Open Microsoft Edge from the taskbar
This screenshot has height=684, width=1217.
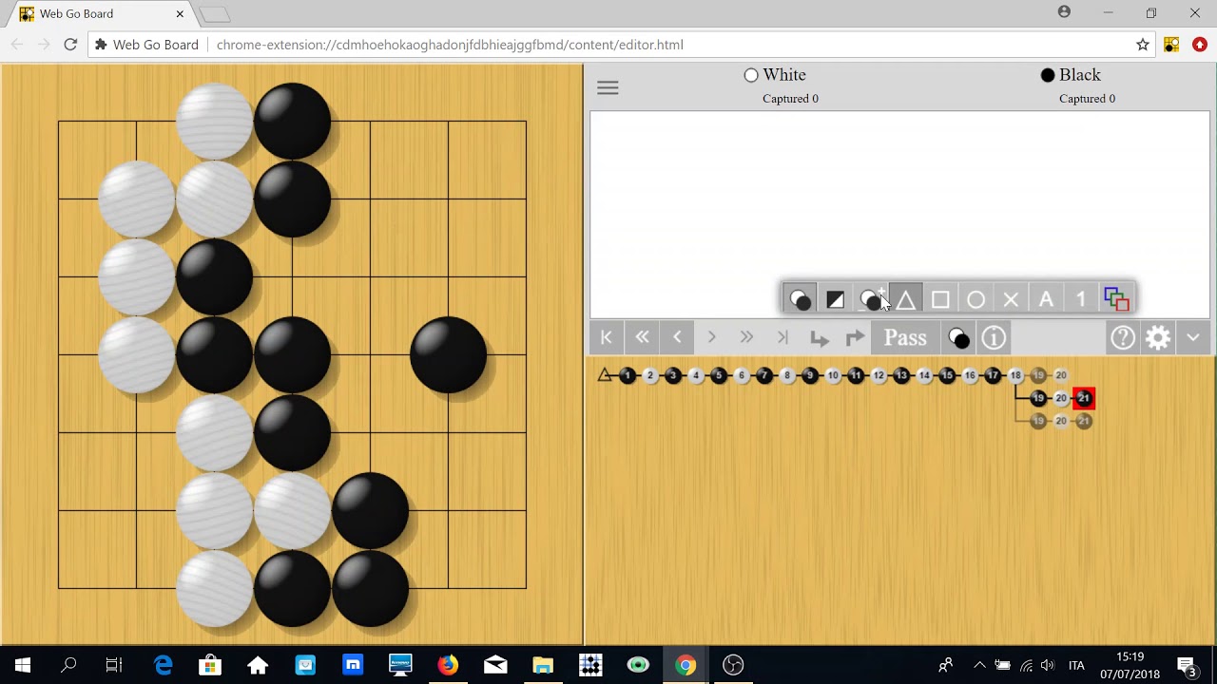click(163, 665)
